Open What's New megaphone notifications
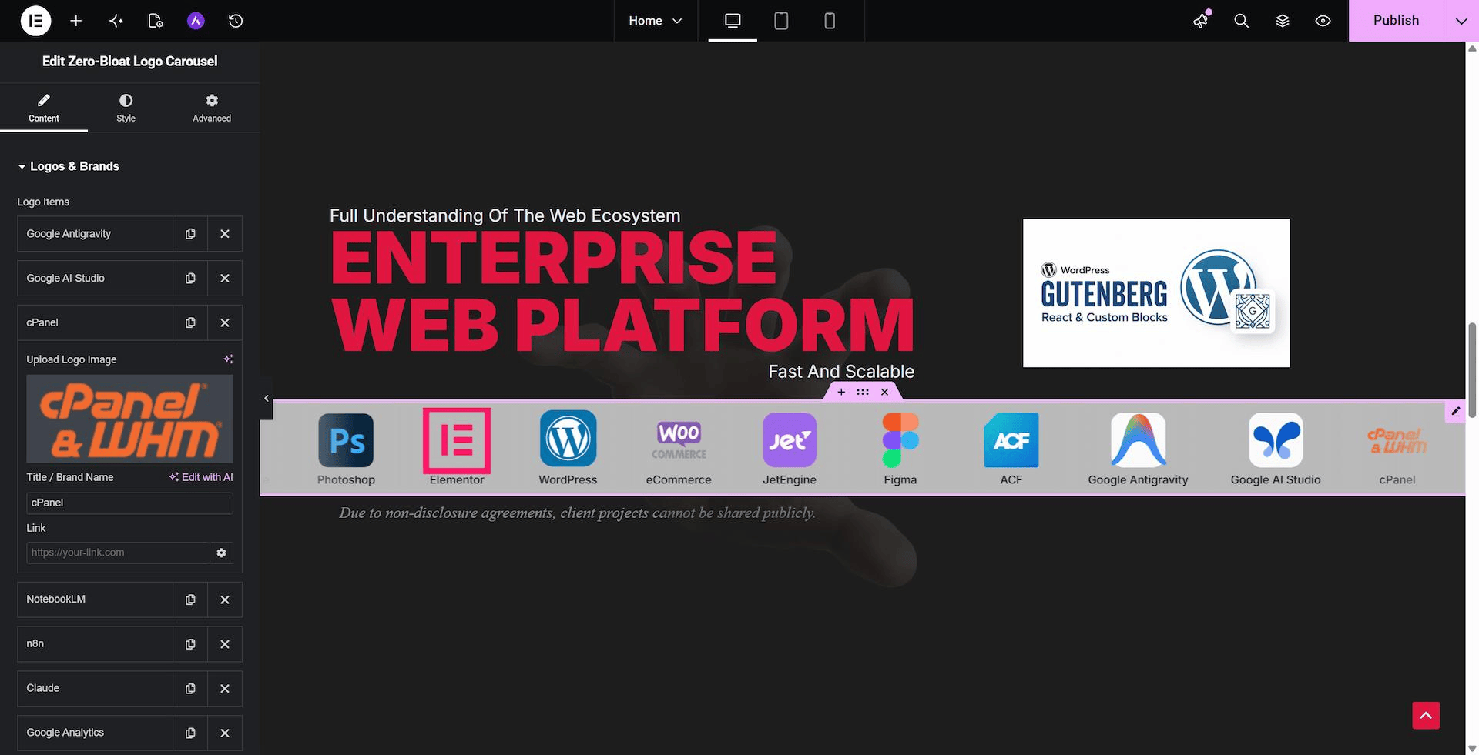The width and height of the screenshot is (1479, 755). [1201, 21]
